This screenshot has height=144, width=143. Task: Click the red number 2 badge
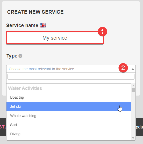tap(123, 68)
